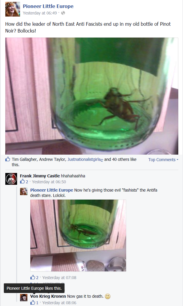Open the smaller bottle photo in the reply
This screenshot has width=183, height=306.
click(78, 235)
